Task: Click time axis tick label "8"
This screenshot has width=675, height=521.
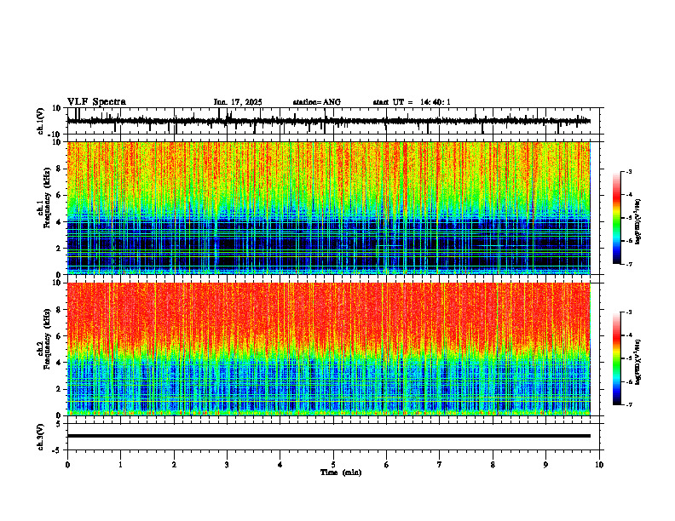Action: pyautogui.click(x=493, y=465)
